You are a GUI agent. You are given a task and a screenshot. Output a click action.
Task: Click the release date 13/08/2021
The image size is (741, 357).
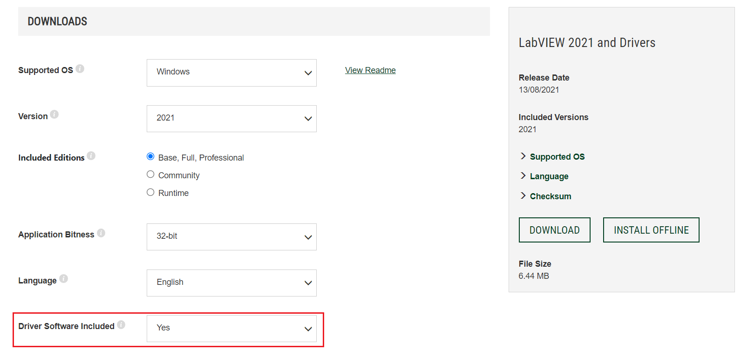[539, 90]
